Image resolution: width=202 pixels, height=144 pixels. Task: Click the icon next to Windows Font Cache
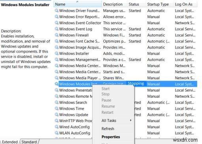click(57, 41)
